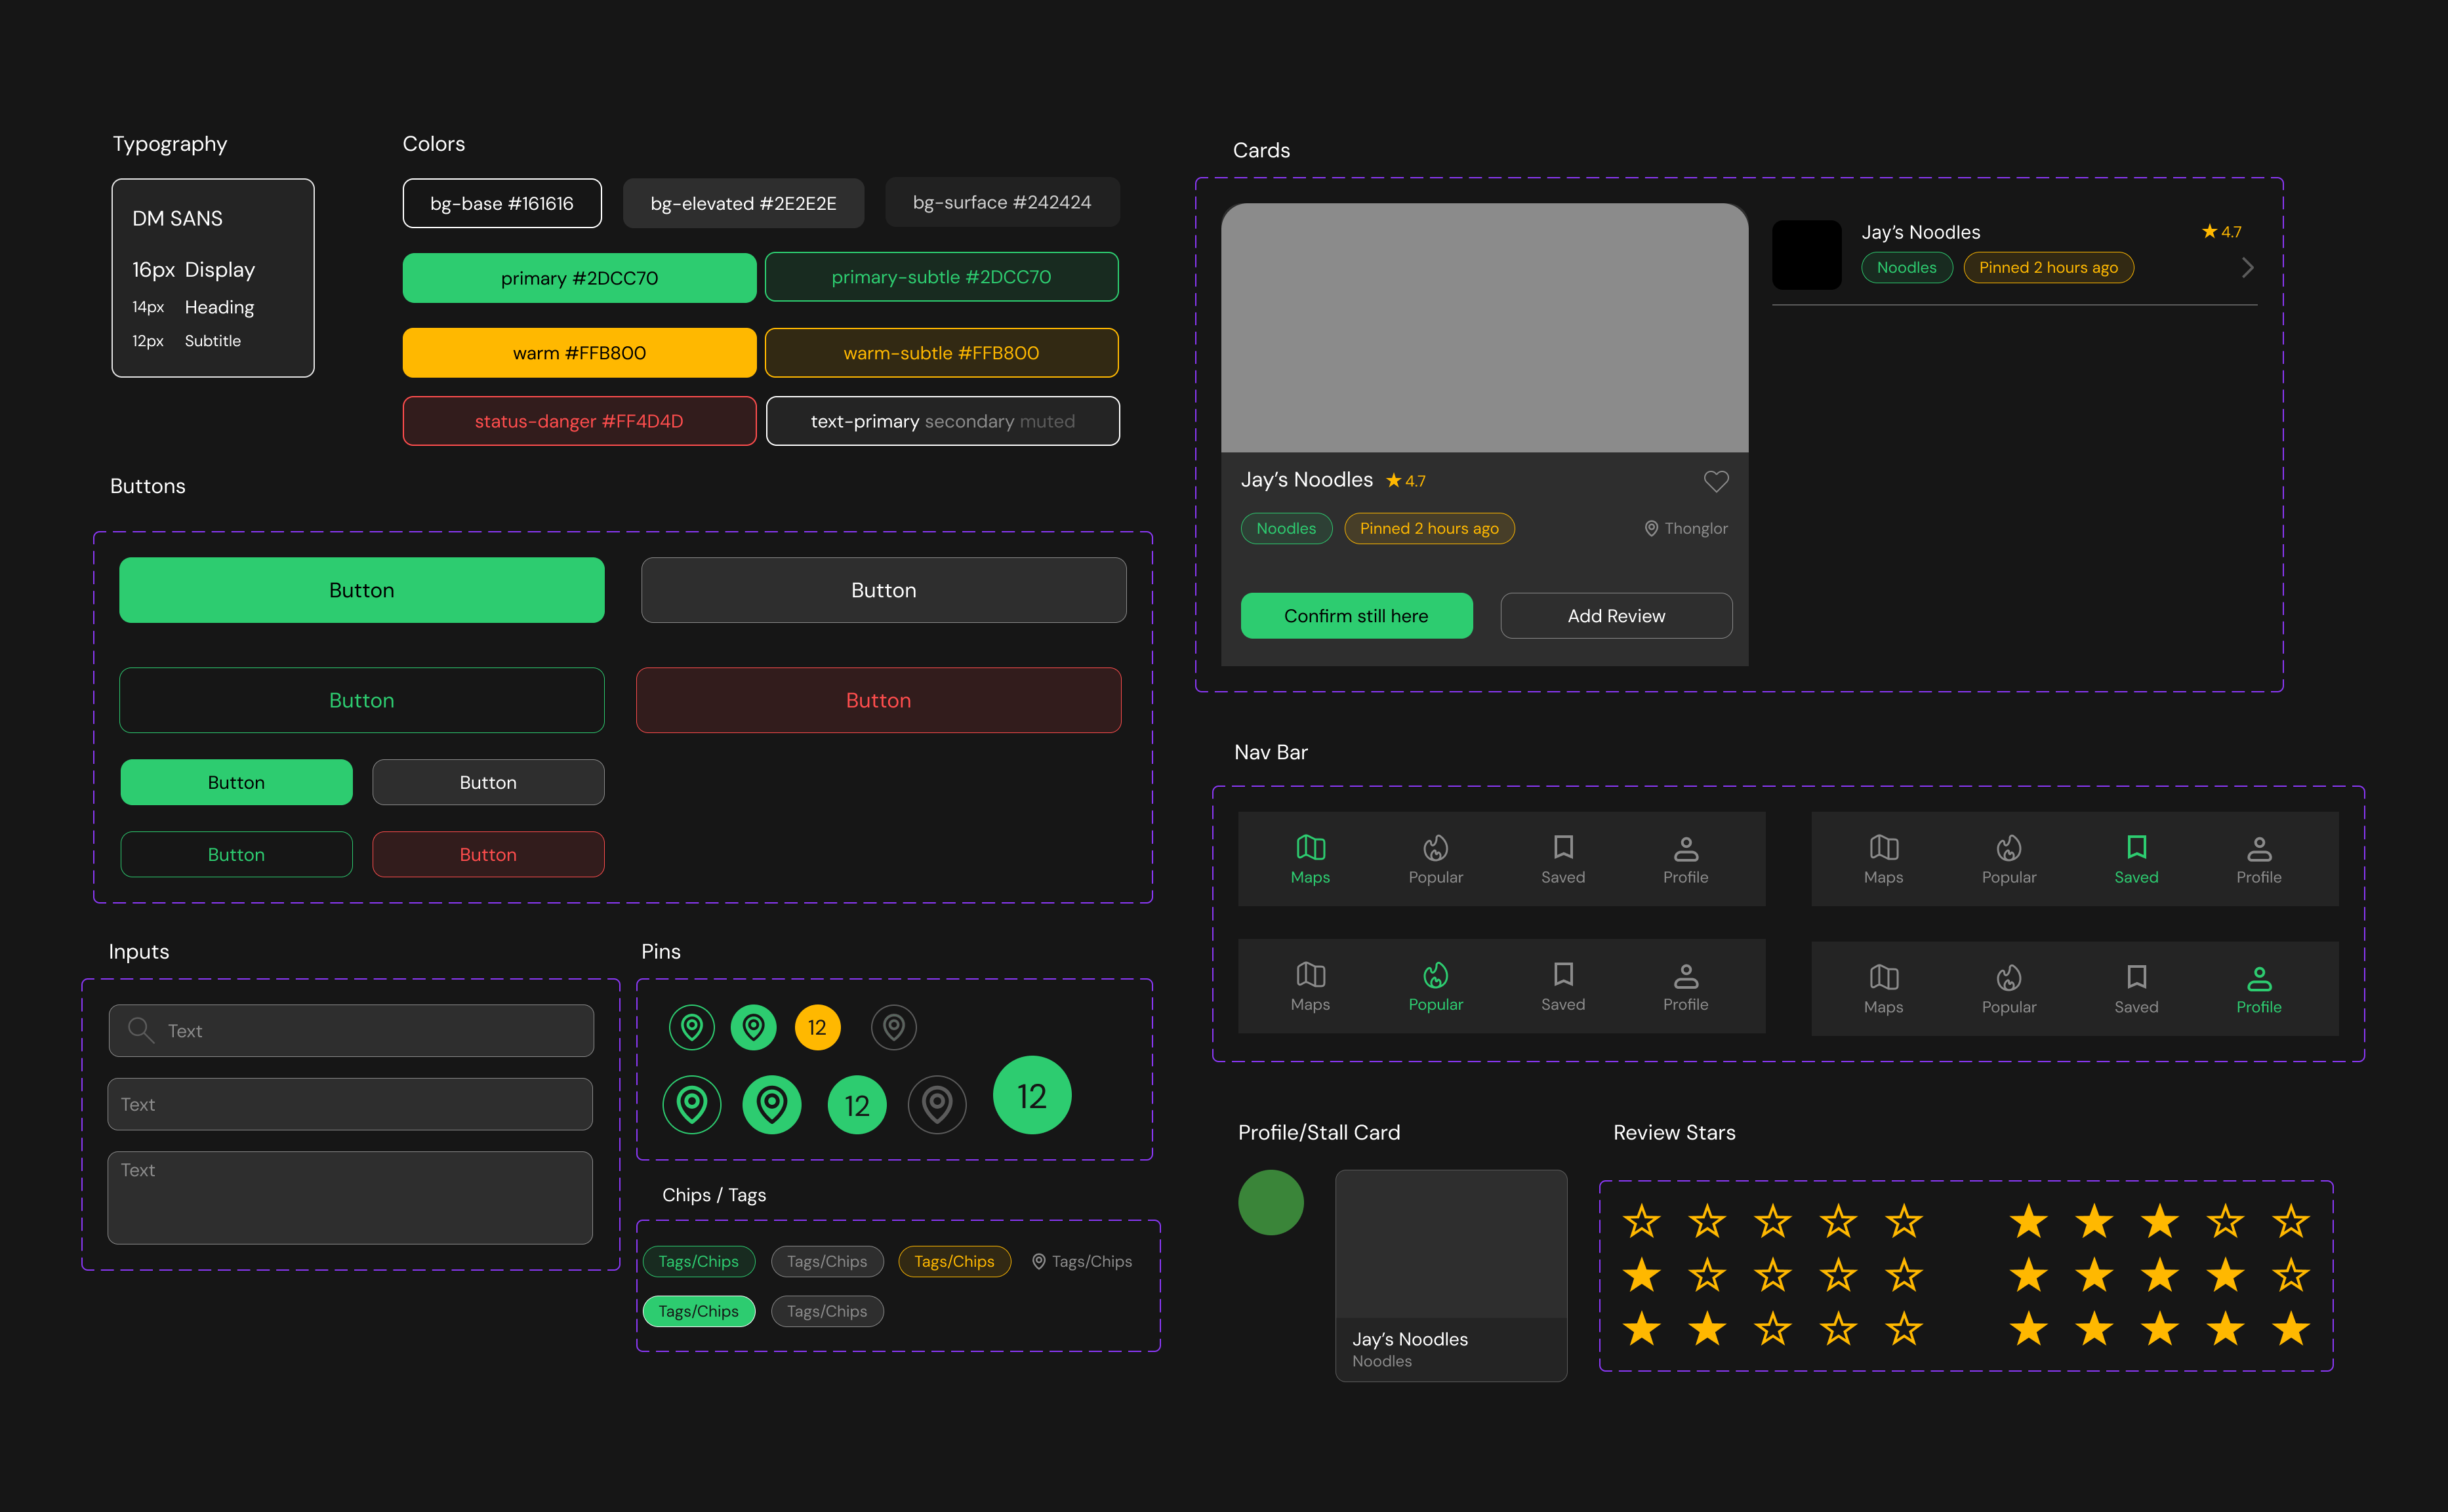Click the green Saved bookmark icon
Image resolution: width=2448 pixels, height=1512 pixels.
2136,848
